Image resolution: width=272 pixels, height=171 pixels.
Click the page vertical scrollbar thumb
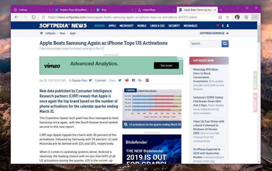coord(259,33)
